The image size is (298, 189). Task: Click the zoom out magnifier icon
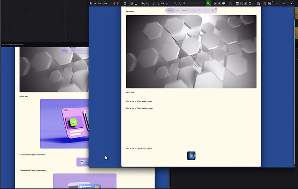click(175, 3)
